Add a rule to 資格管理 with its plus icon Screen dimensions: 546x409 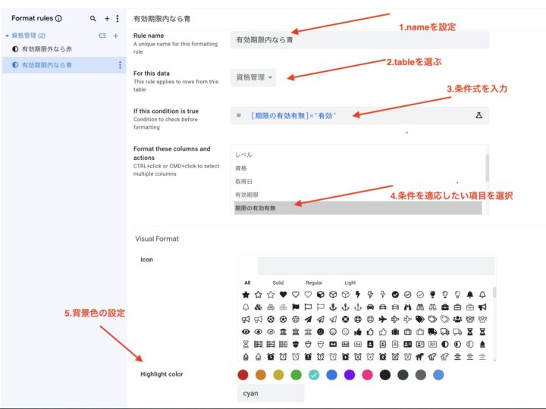(116, 36)
